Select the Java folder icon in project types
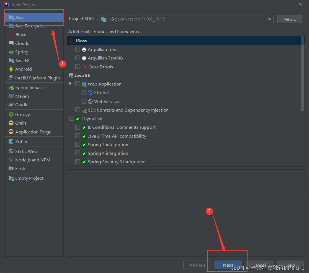Screen dimensions: 309x273 click(x=11, y=17)
